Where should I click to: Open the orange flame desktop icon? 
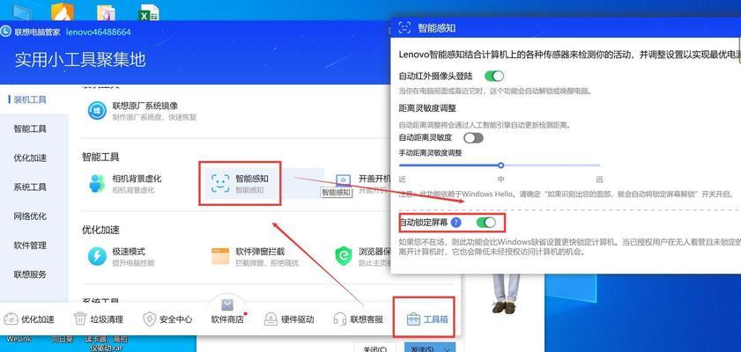coord(63,11)
